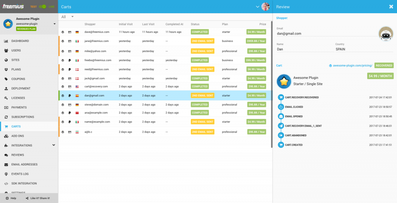Click the Carts shopping cart icon
The image size is (397, 203).
(x=6, y=126)
